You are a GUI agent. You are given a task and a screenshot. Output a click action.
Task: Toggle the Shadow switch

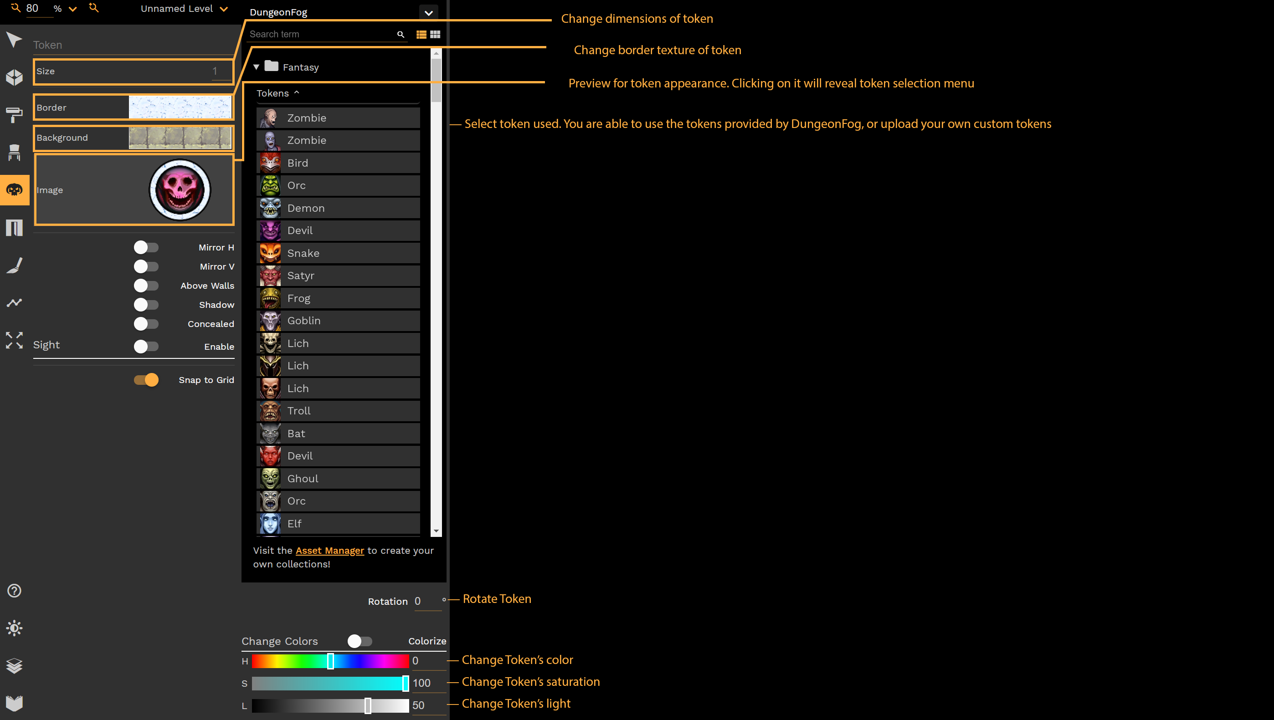(146, 305)
